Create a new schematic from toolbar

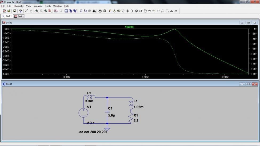[x=5, y=11]
